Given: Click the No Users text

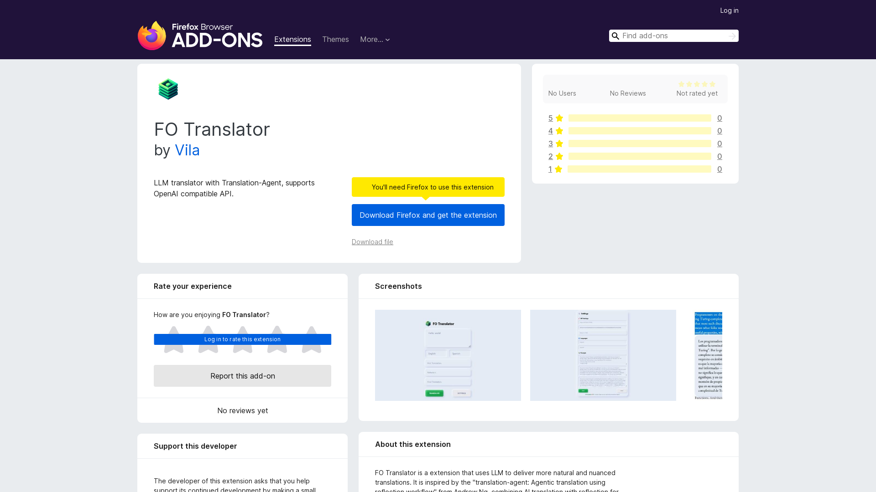Looking at the screenshot, I should [562, 93].
